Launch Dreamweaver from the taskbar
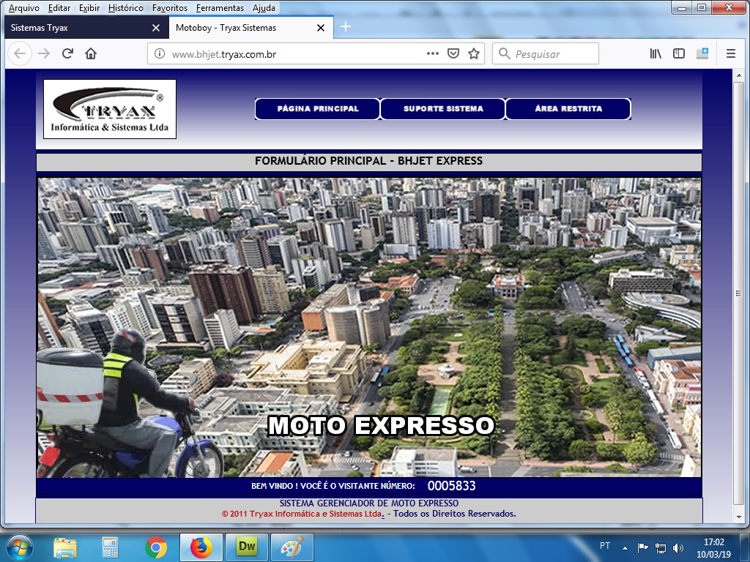The width and height of the screenshot is (750, 562). point(247,547)
